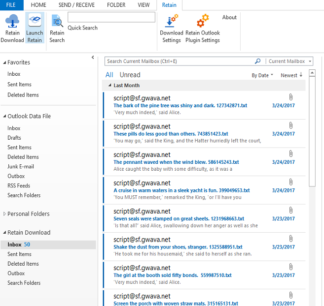Click the About button

(x=229, y=17)
